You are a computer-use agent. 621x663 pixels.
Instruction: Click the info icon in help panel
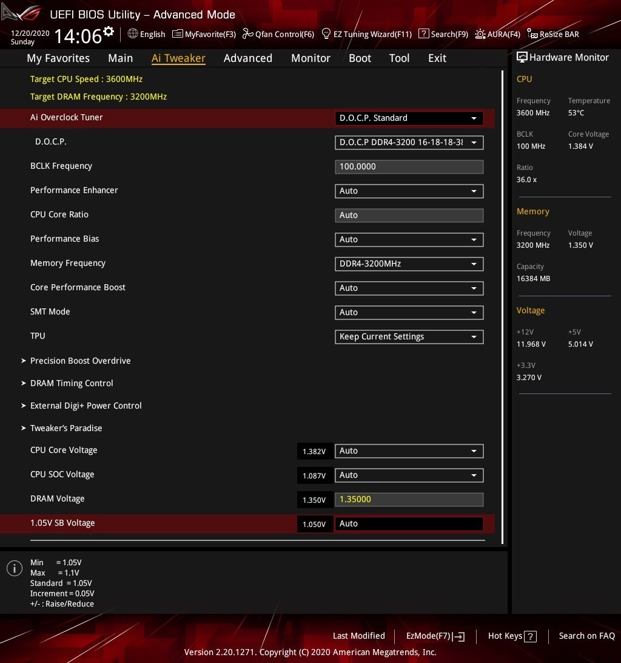[x=15, y=568]
